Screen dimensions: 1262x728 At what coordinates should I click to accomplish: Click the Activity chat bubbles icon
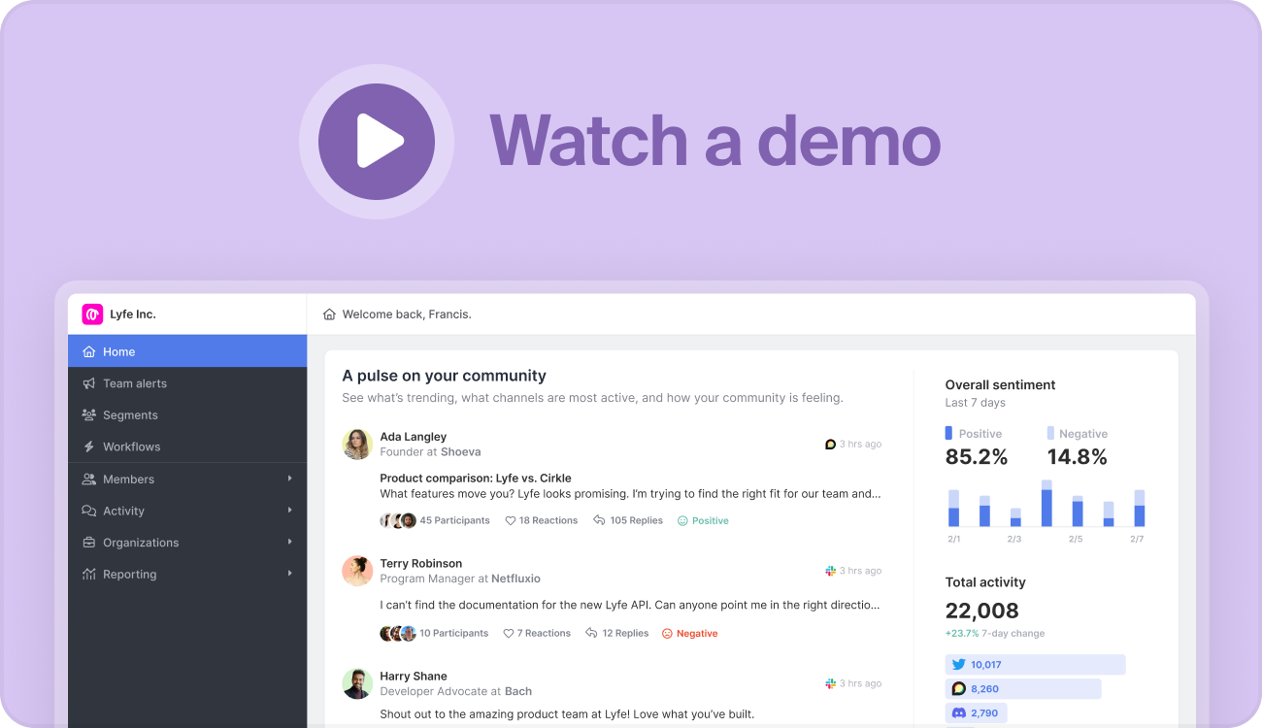[89, 511]
